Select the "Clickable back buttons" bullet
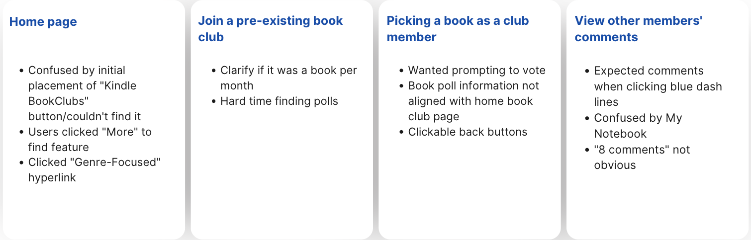Screen dimensions: 751x240 pos(468,132)
